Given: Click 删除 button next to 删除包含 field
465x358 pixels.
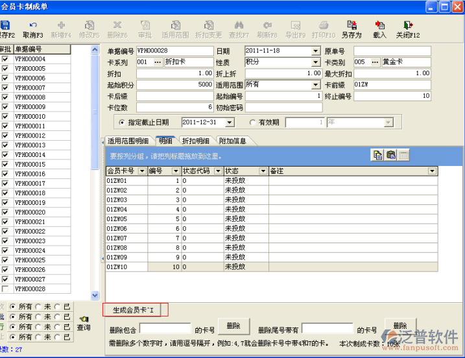Looking at the screenshot, I should (x=233, y=326).
